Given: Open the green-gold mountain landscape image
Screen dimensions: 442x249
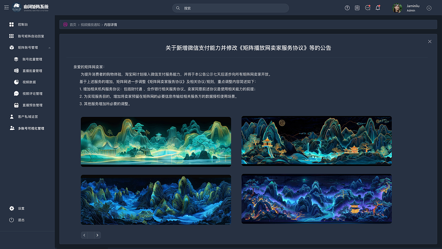Looking at the screenshot, I should [156, 141].
